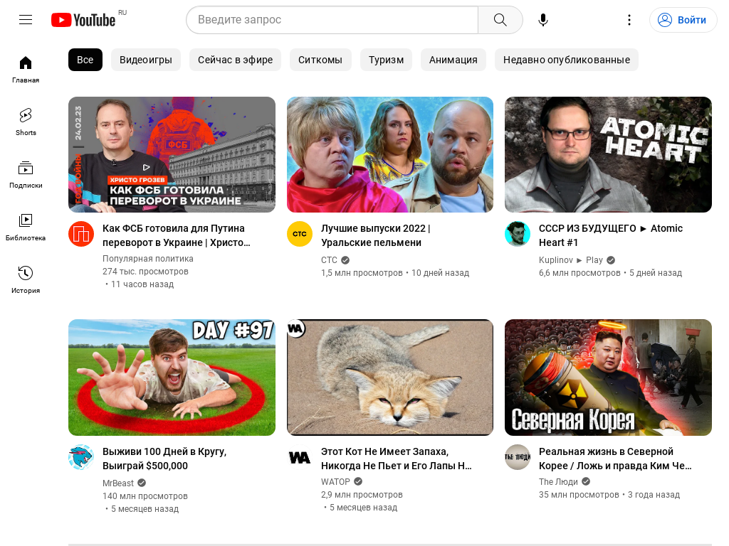729x546 pixels.
Task: Select the Все filter chip
Action: point(85,60)
